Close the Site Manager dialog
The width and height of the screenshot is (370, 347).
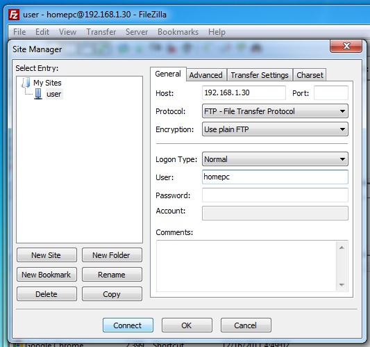point(346,46)
